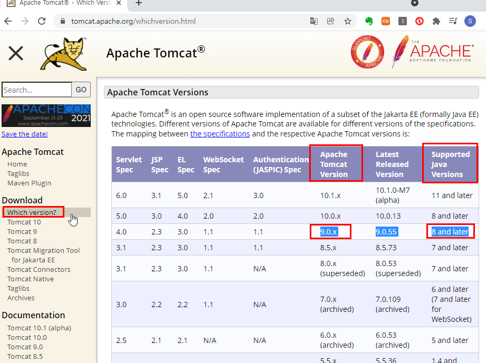Open the Extensions puzzle piece menu

pos(436,21)
